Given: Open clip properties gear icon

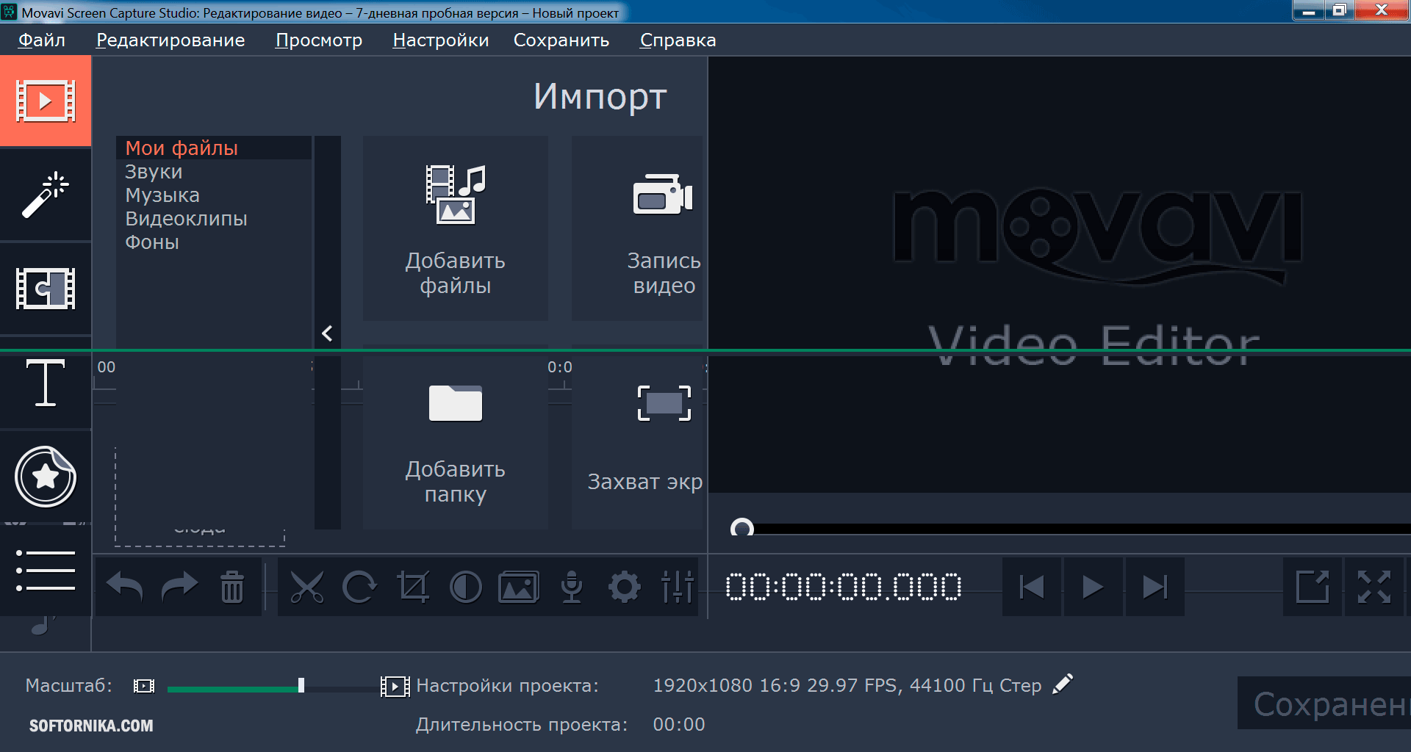Looking at the screenshot, I should pyautogui.click(x=625, y=587).
